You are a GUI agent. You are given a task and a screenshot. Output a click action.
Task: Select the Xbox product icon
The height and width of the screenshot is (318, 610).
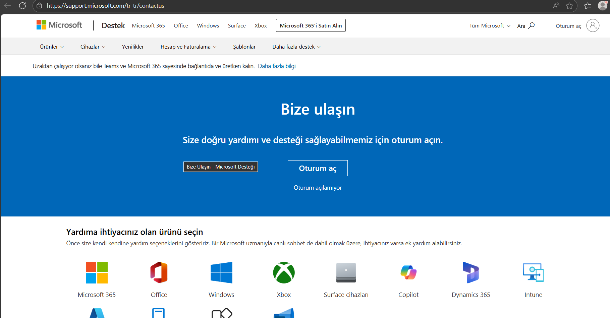coord(284,272)
